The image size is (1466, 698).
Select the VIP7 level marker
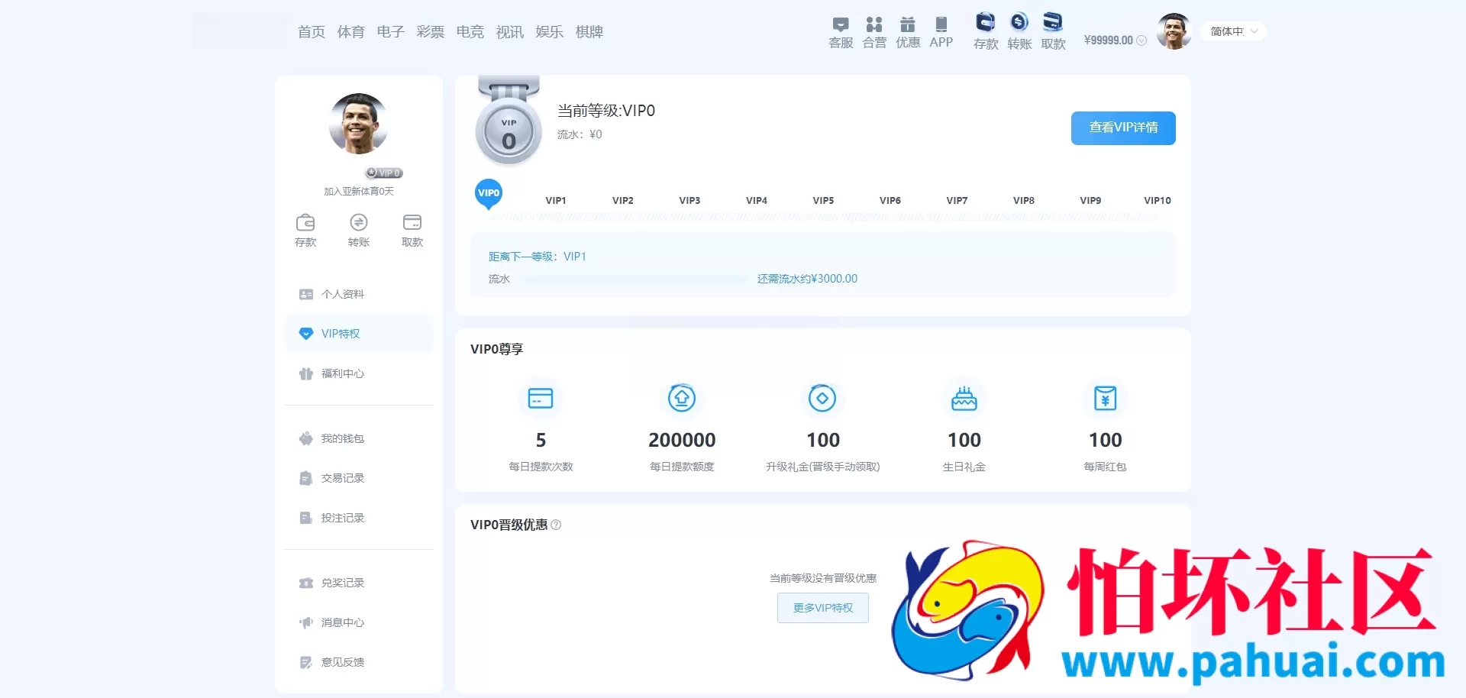coord(957,201)
